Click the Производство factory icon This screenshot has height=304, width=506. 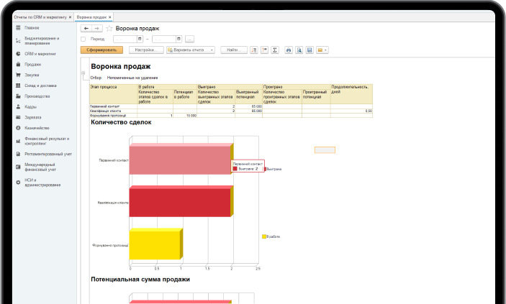click(18, 96)
